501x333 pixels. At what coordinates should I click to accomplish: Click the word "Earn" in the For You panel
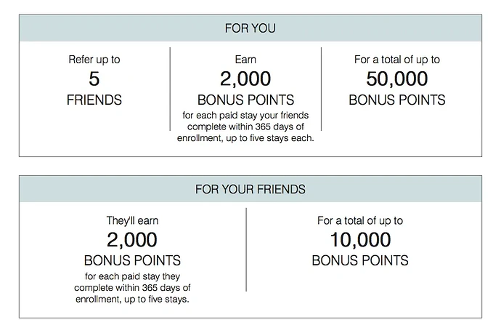245,60
